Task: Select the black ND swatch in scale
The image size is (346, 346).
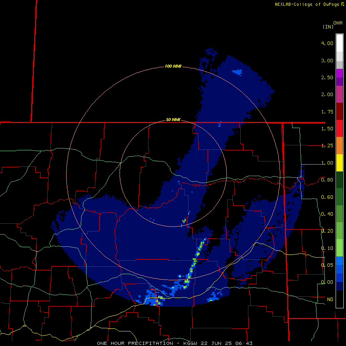Action: pos(339,299)
